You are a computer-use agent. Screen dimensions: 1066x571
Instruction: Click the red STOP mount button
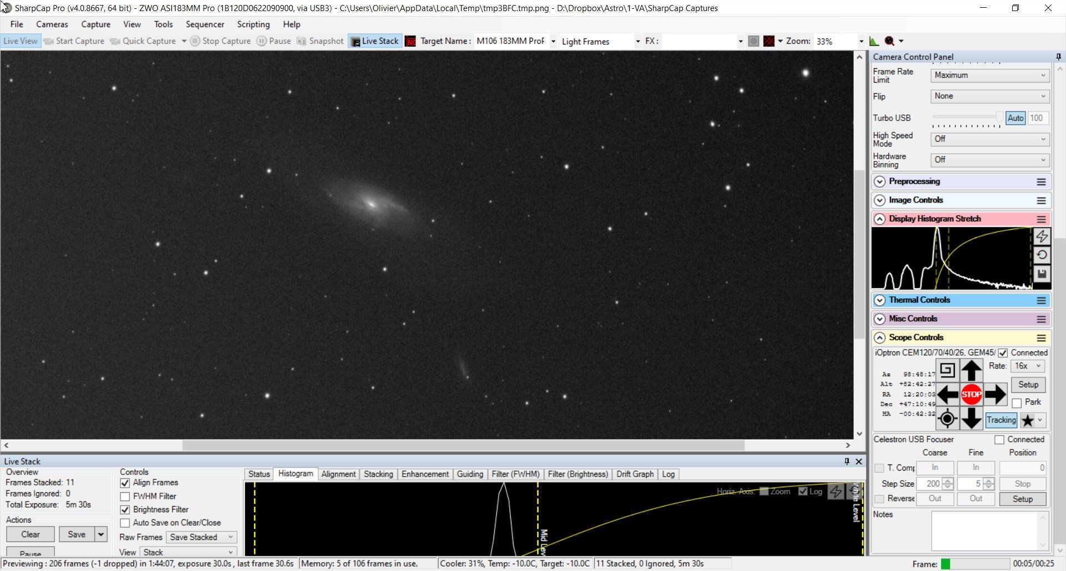[971, 395]
